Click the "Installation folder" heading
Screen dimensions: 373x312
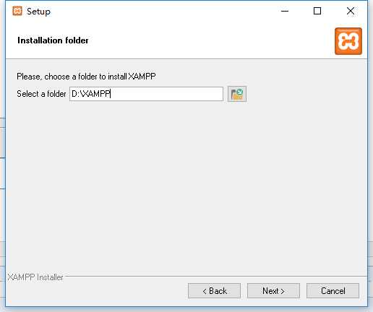[53, 40]
